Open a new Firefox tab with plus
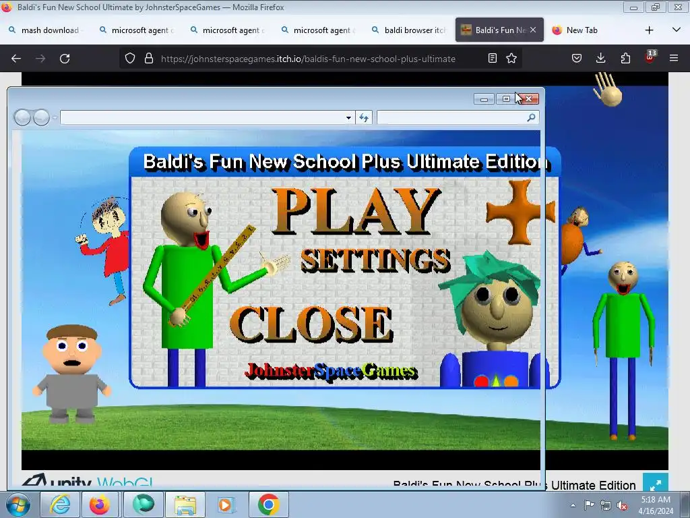The image size is (690, 518). tap(649, 30)
